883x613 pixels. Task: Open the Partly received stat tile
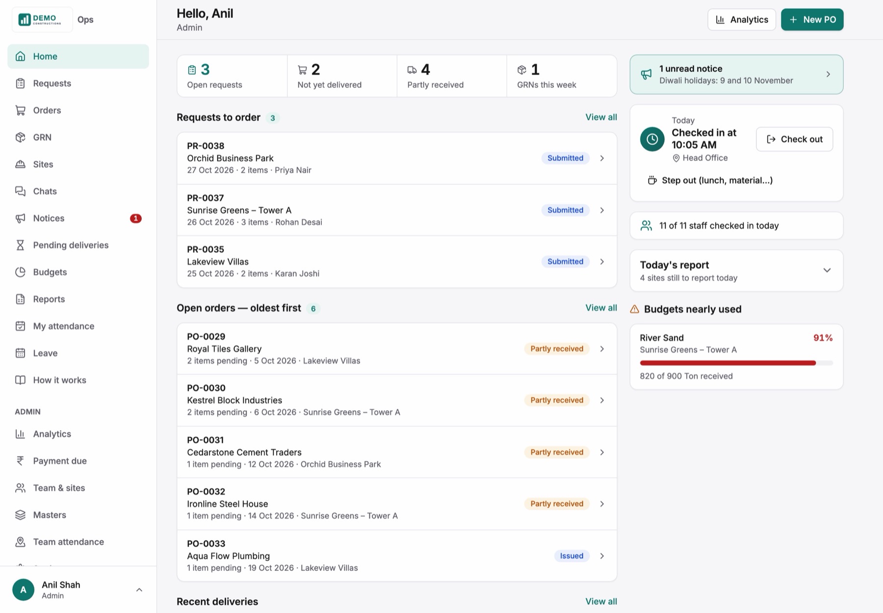click(x=452, y=76)
